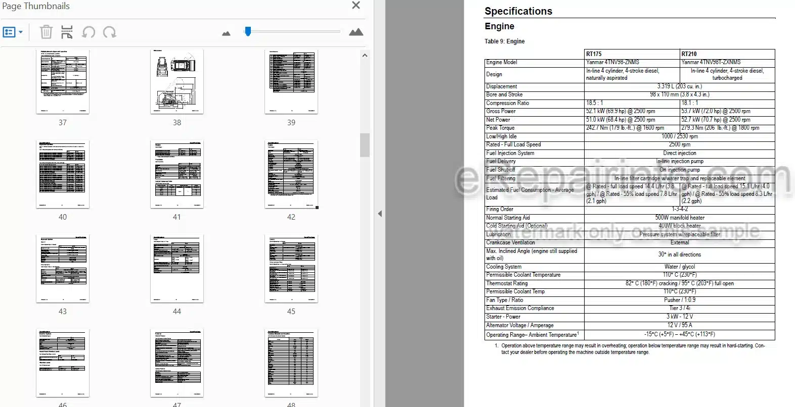Open the insert/extract pages tool icon
The height and width of the screenshot is (407, 795).
[67, 32]
